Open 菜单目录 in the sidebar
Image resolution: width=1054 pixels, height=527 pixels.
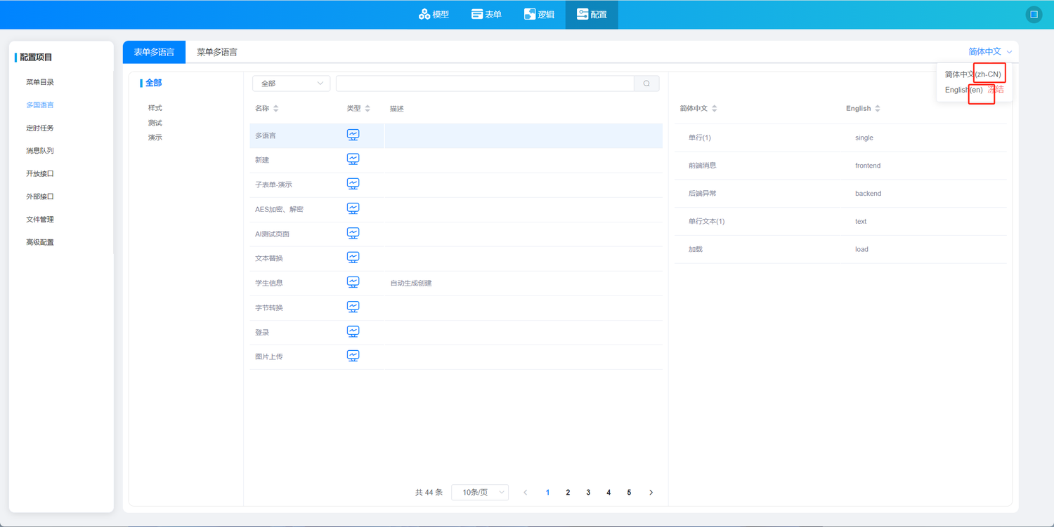click(40, 82)
